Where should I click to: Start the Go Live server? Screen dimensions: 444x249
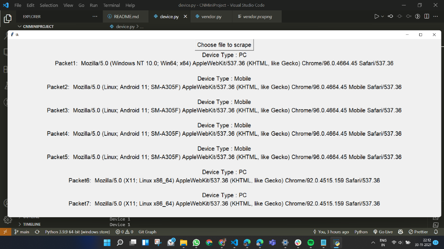pyautogui.click(x=385, y=232)
